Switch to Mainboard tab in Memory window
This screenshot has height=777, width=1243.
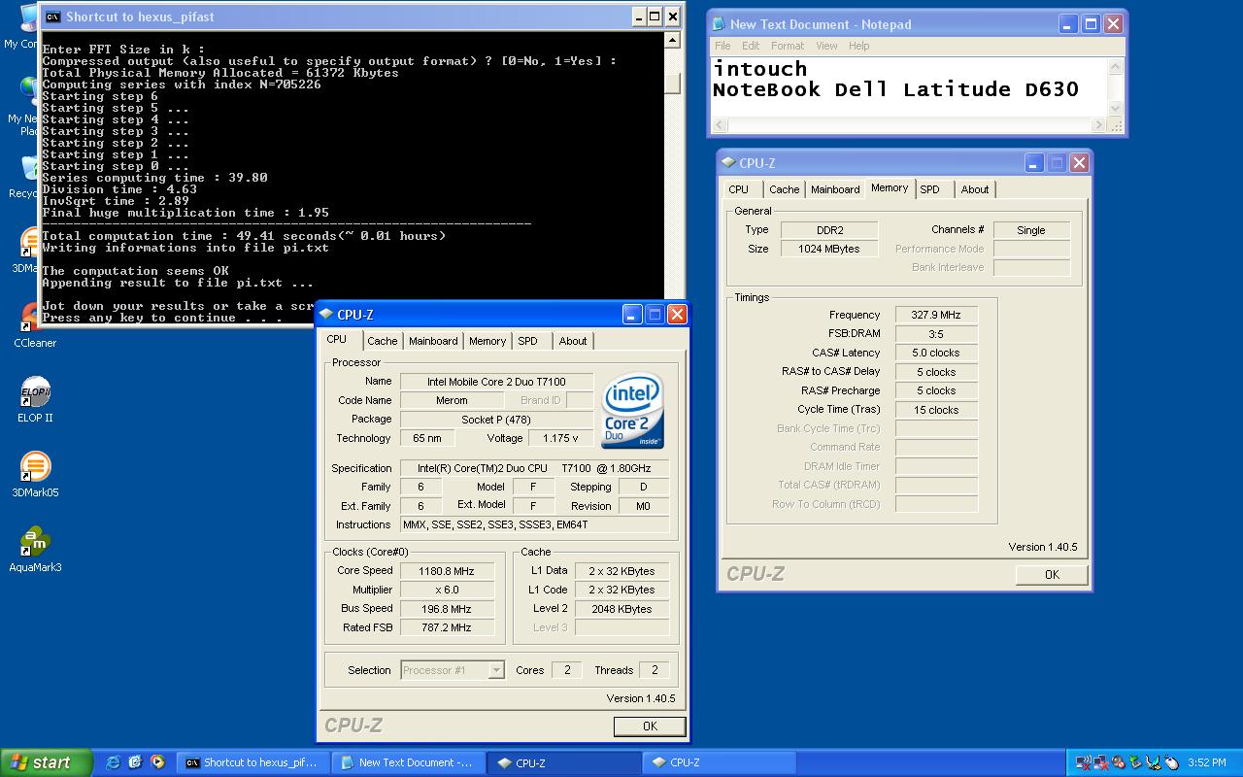click(x=835, y=189)
